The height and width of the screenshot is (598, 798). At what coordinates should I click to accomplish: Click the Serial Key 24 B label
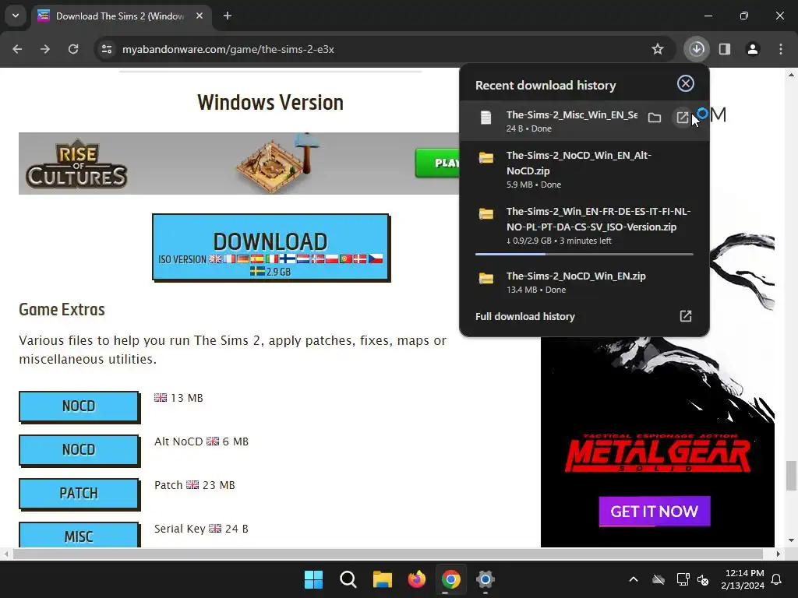201,529
